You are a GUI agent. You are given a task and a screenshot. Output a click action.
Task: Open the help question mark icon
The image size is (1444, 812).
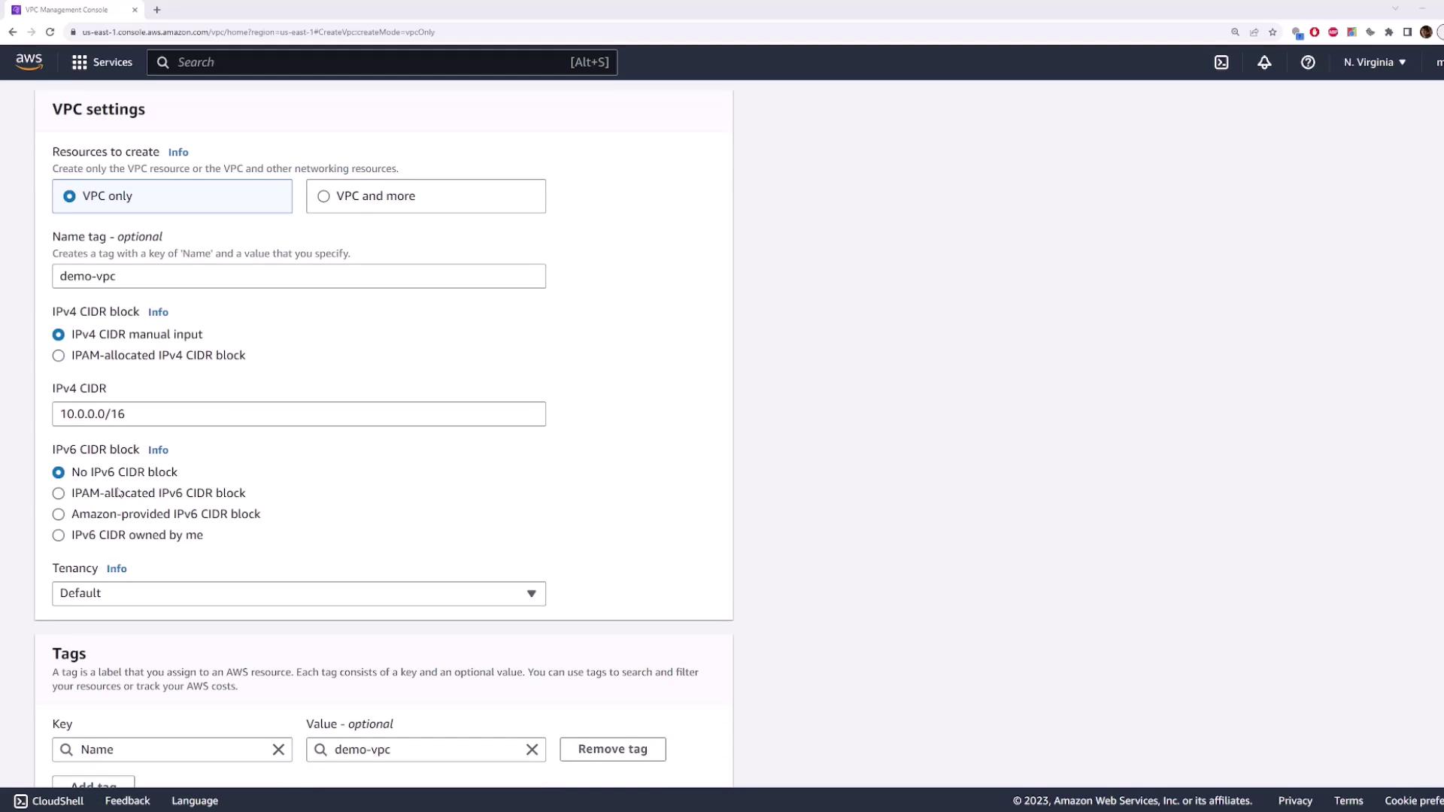pyautogui.click(x=1308, y=62)
